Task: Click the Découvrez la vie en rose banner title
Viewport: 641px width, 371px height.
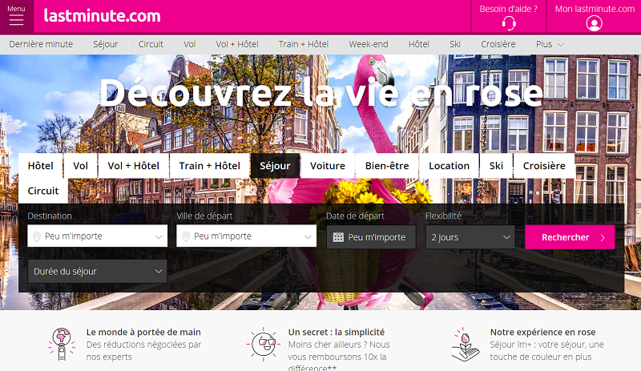Action: click(321, 92)
